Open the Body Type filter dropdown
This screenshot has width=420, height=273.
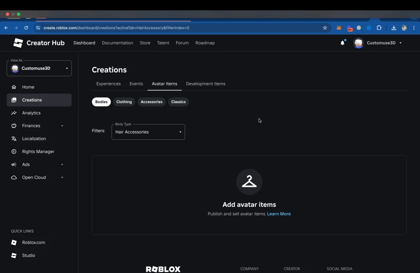(x=148, y=132)
